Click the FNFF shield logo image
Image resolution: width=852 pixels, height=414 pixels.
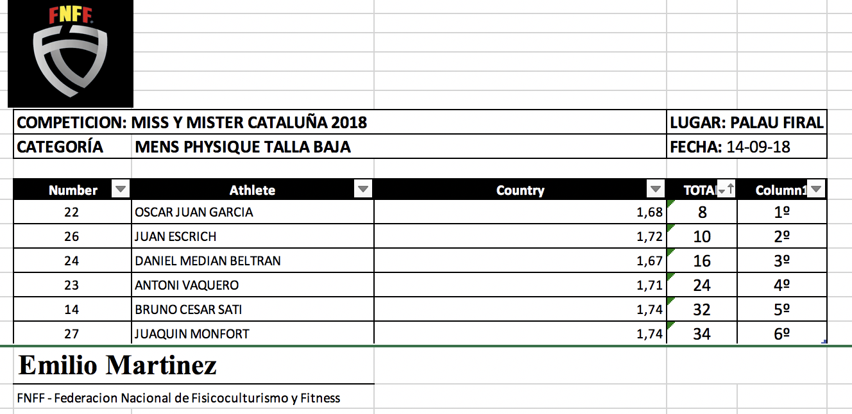70,54
